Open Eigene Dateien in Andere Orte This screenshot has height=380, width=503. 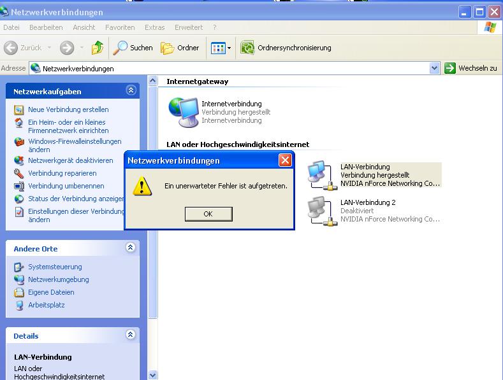click(x=51, y=292)
